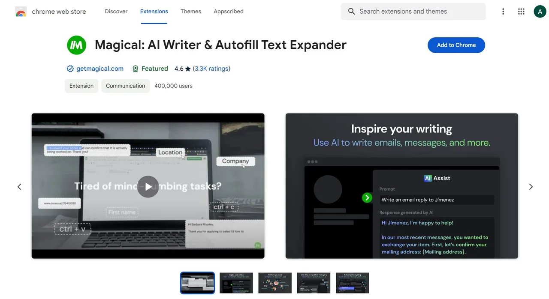Click the Extension chip
549x299 pixels.
(81, 86)
